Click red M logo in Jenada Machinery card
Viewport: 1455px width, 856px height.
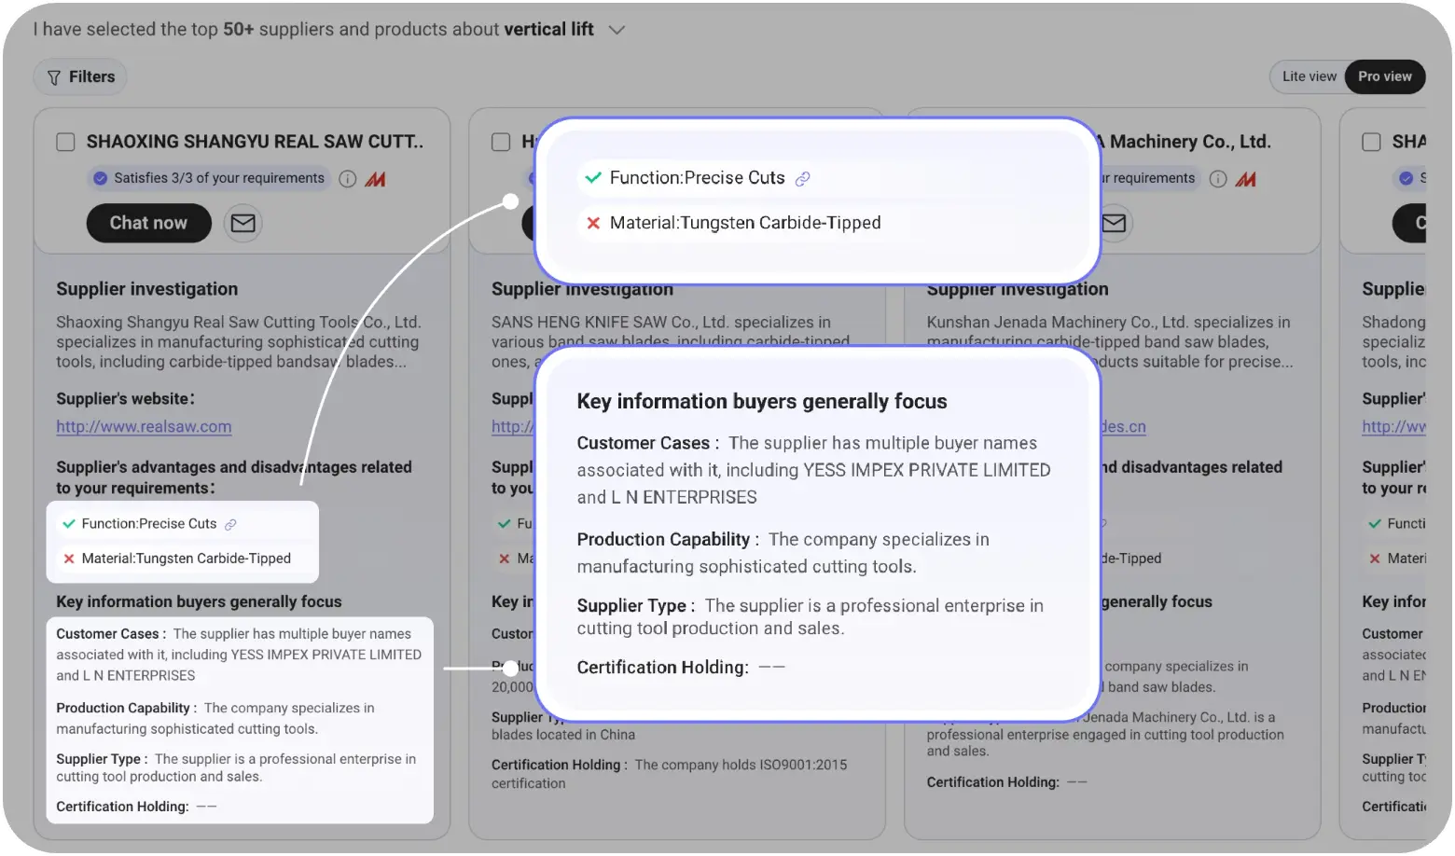pyautogui.click(x=1245, y=179)
